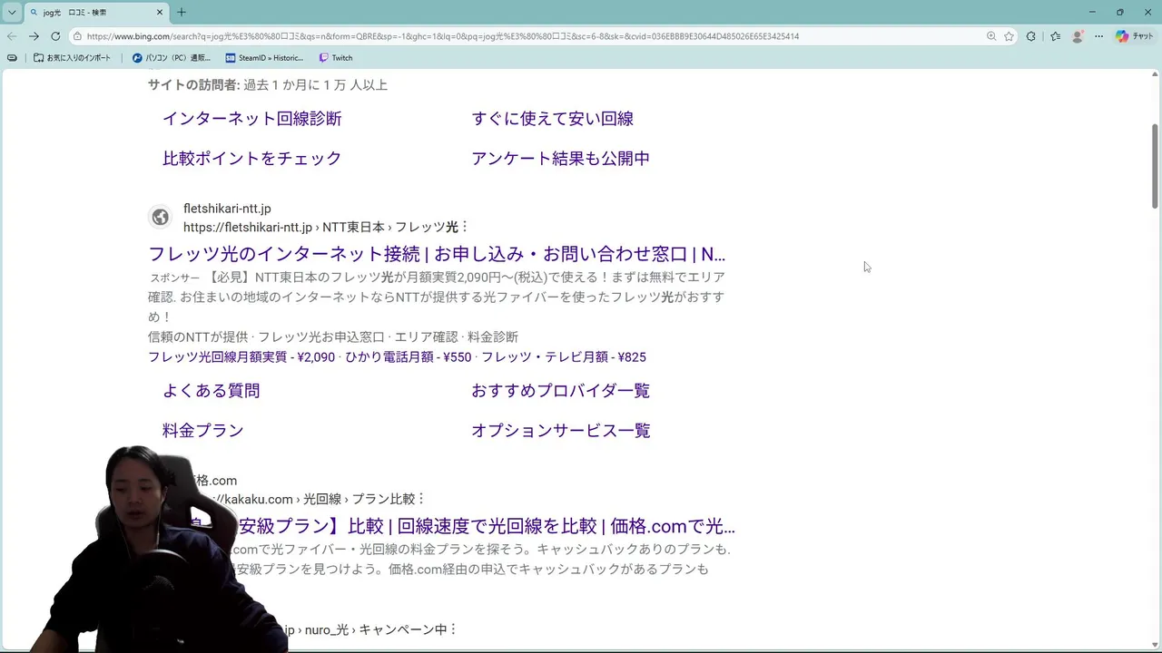Screen dimensions: 1162x653
Task: Click サイトの訪問者 visitor count text
Action: pyautogui.click(x=268, y=85)
